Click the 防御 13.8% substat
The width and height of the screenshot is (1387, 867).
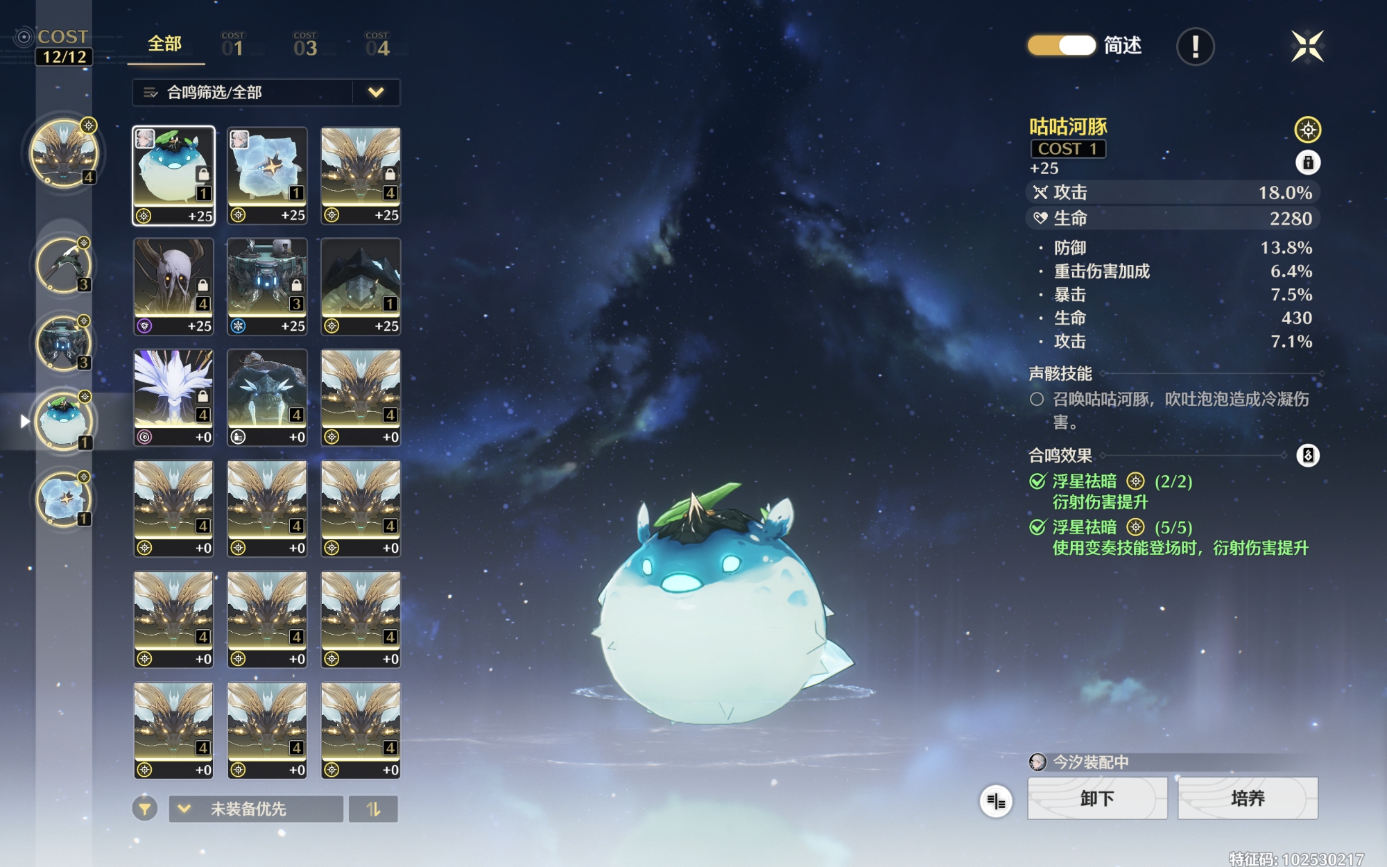pyautogui.click(x=1176, y=248)
